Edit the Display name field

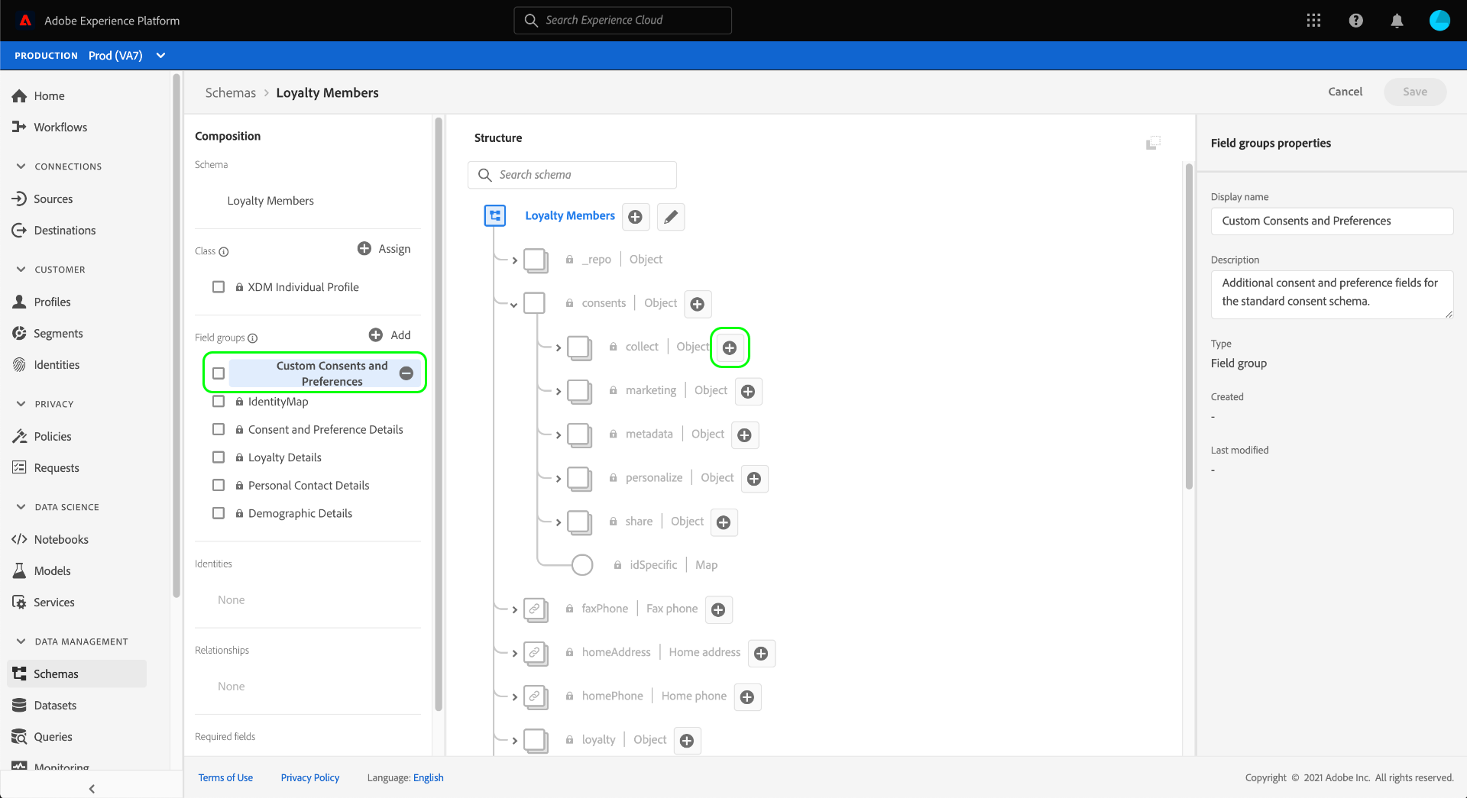point(1332,221)
